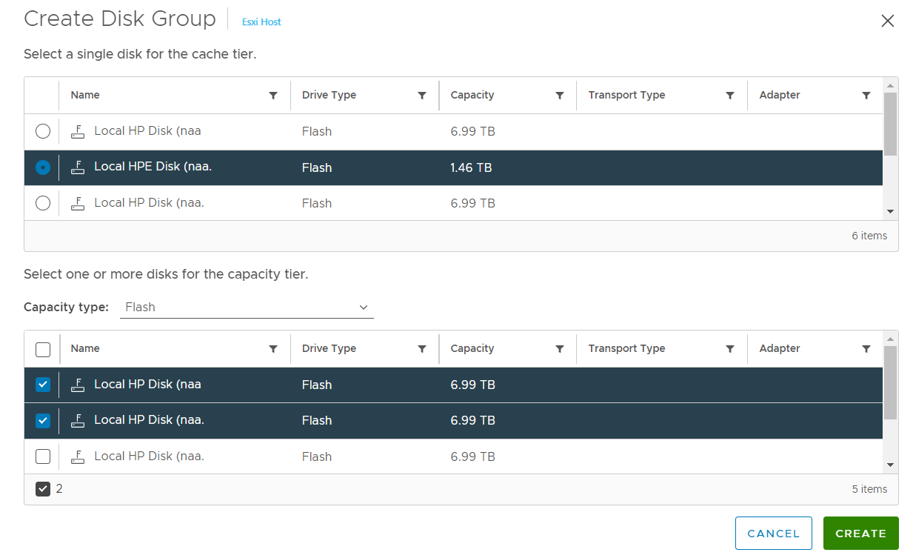Filter cache tier disks by Transport Type
913x558 pixels.
click(x=730, y=96)
